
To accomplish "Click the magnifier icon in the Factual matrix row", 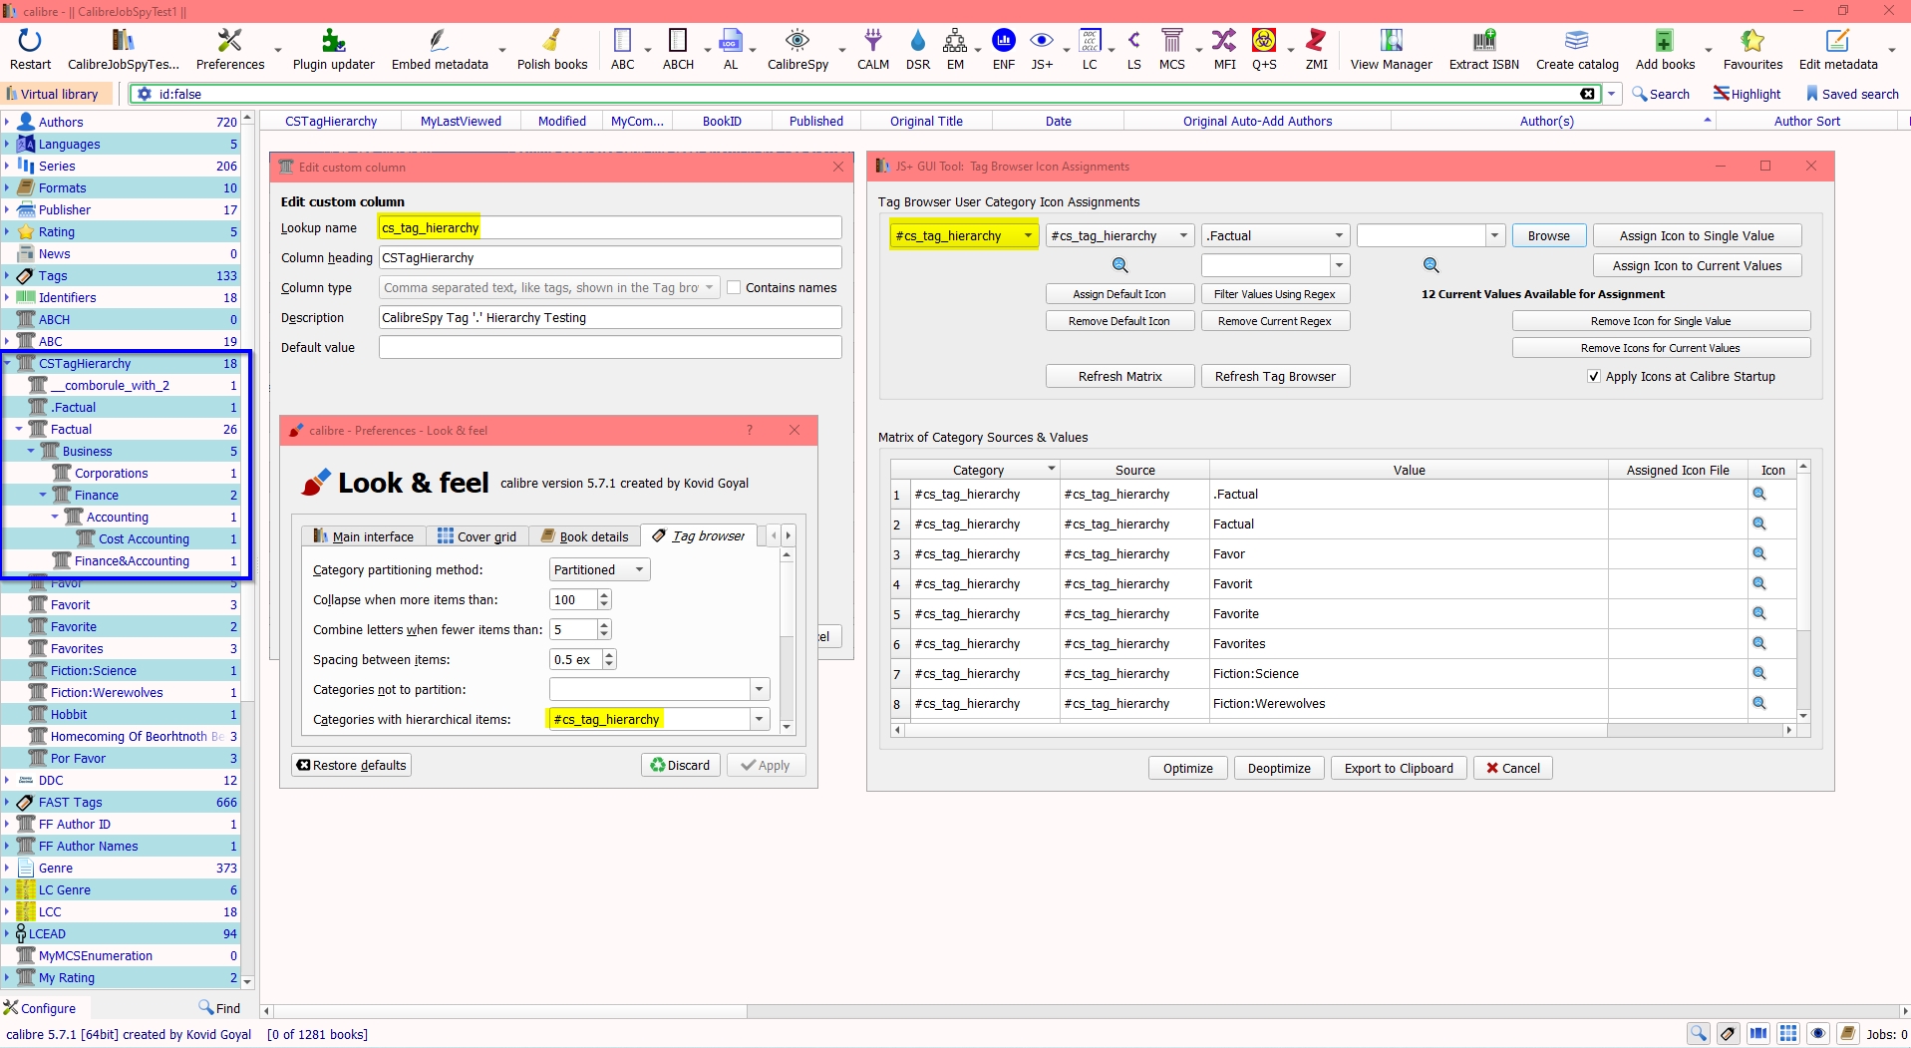I will (x=1759, y=524).
